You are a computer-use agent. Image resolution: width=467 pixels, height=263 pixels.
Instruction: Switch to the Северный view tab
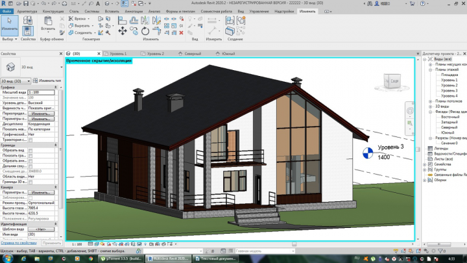click(193, 54)
